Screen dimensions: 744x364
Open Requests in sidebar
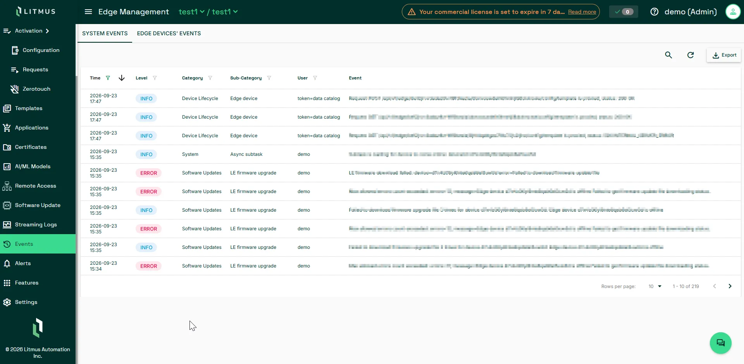[x=38, y=69]
